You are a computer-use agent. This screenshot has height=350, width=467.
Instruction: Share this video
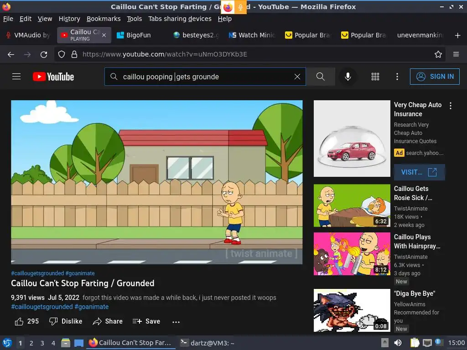tap(108, 321)
